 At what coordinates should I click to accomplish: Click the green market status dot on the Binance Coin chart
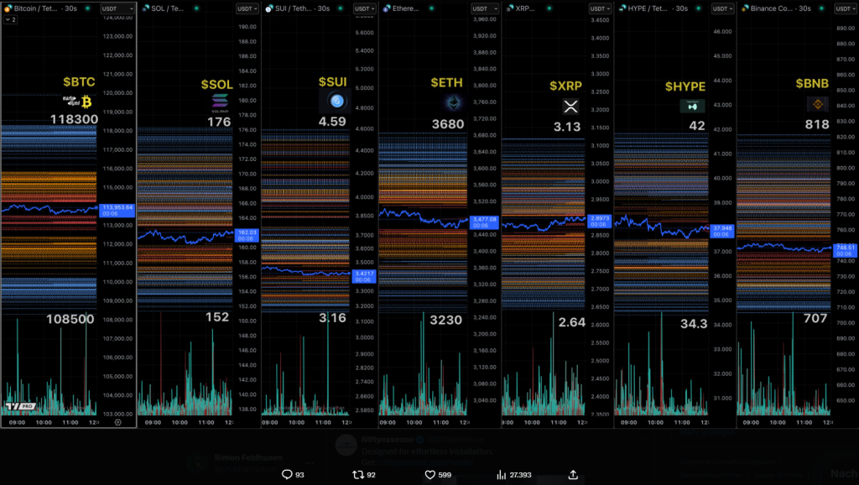point(821,8)
